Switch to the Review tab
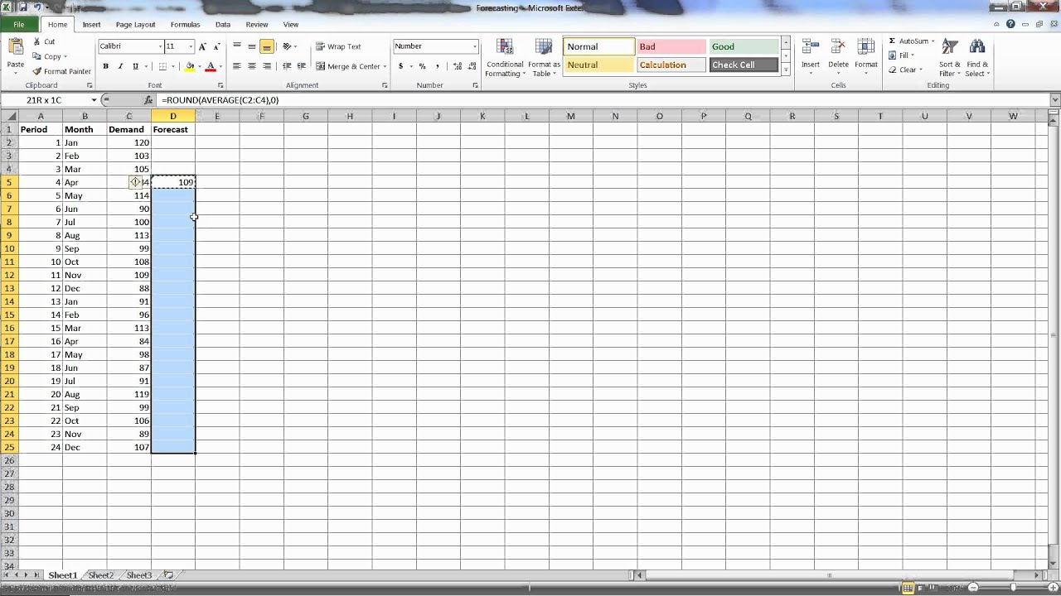 (257, 25)
